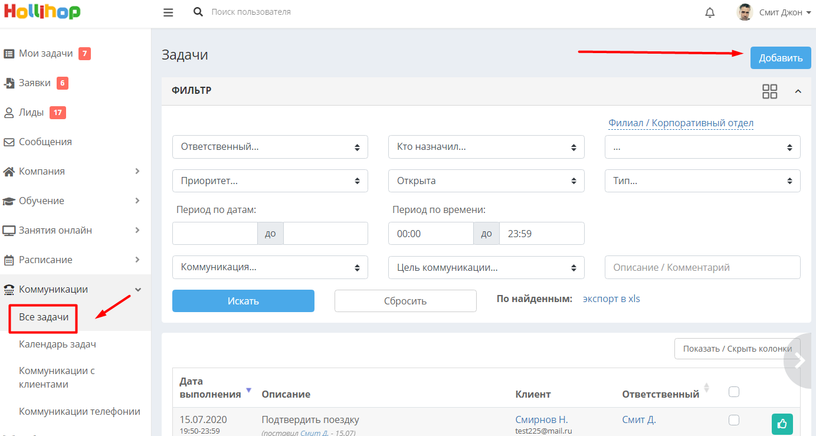
Task: Expand the Расписание menu chevron
Action: [137, 260]
